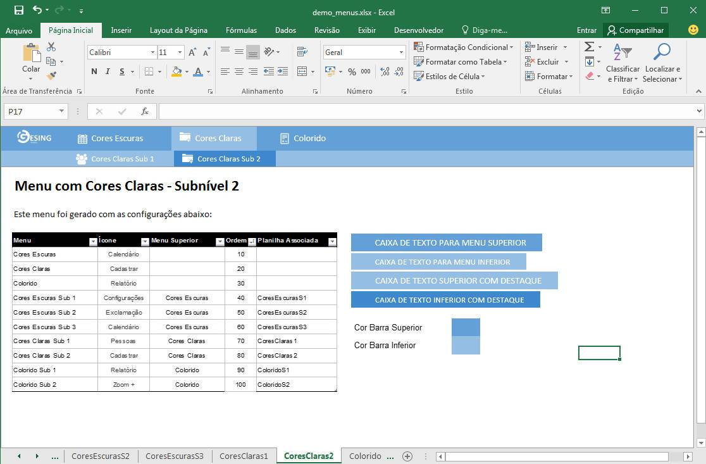Click the Cores Escuras menu button
Screen dimensions: 706x464
[110, 138]
